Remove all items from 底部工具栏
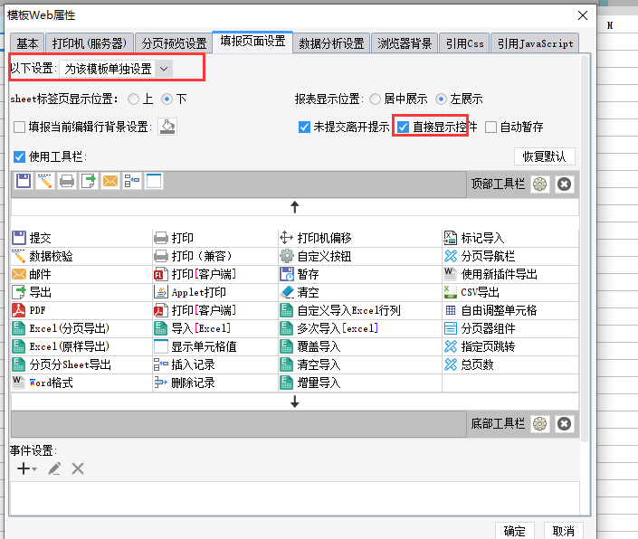This screenshot has height=539, width=638. pyautogui.click(x=564, y=424)
